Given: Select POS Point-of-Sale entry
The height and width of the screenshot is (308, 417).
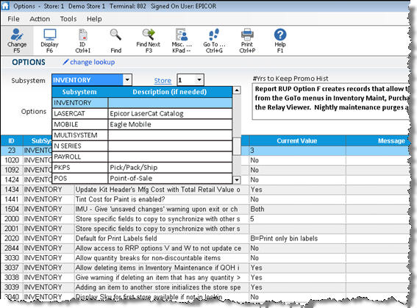Looking at the screenshot, I should (x=142, y=179).
